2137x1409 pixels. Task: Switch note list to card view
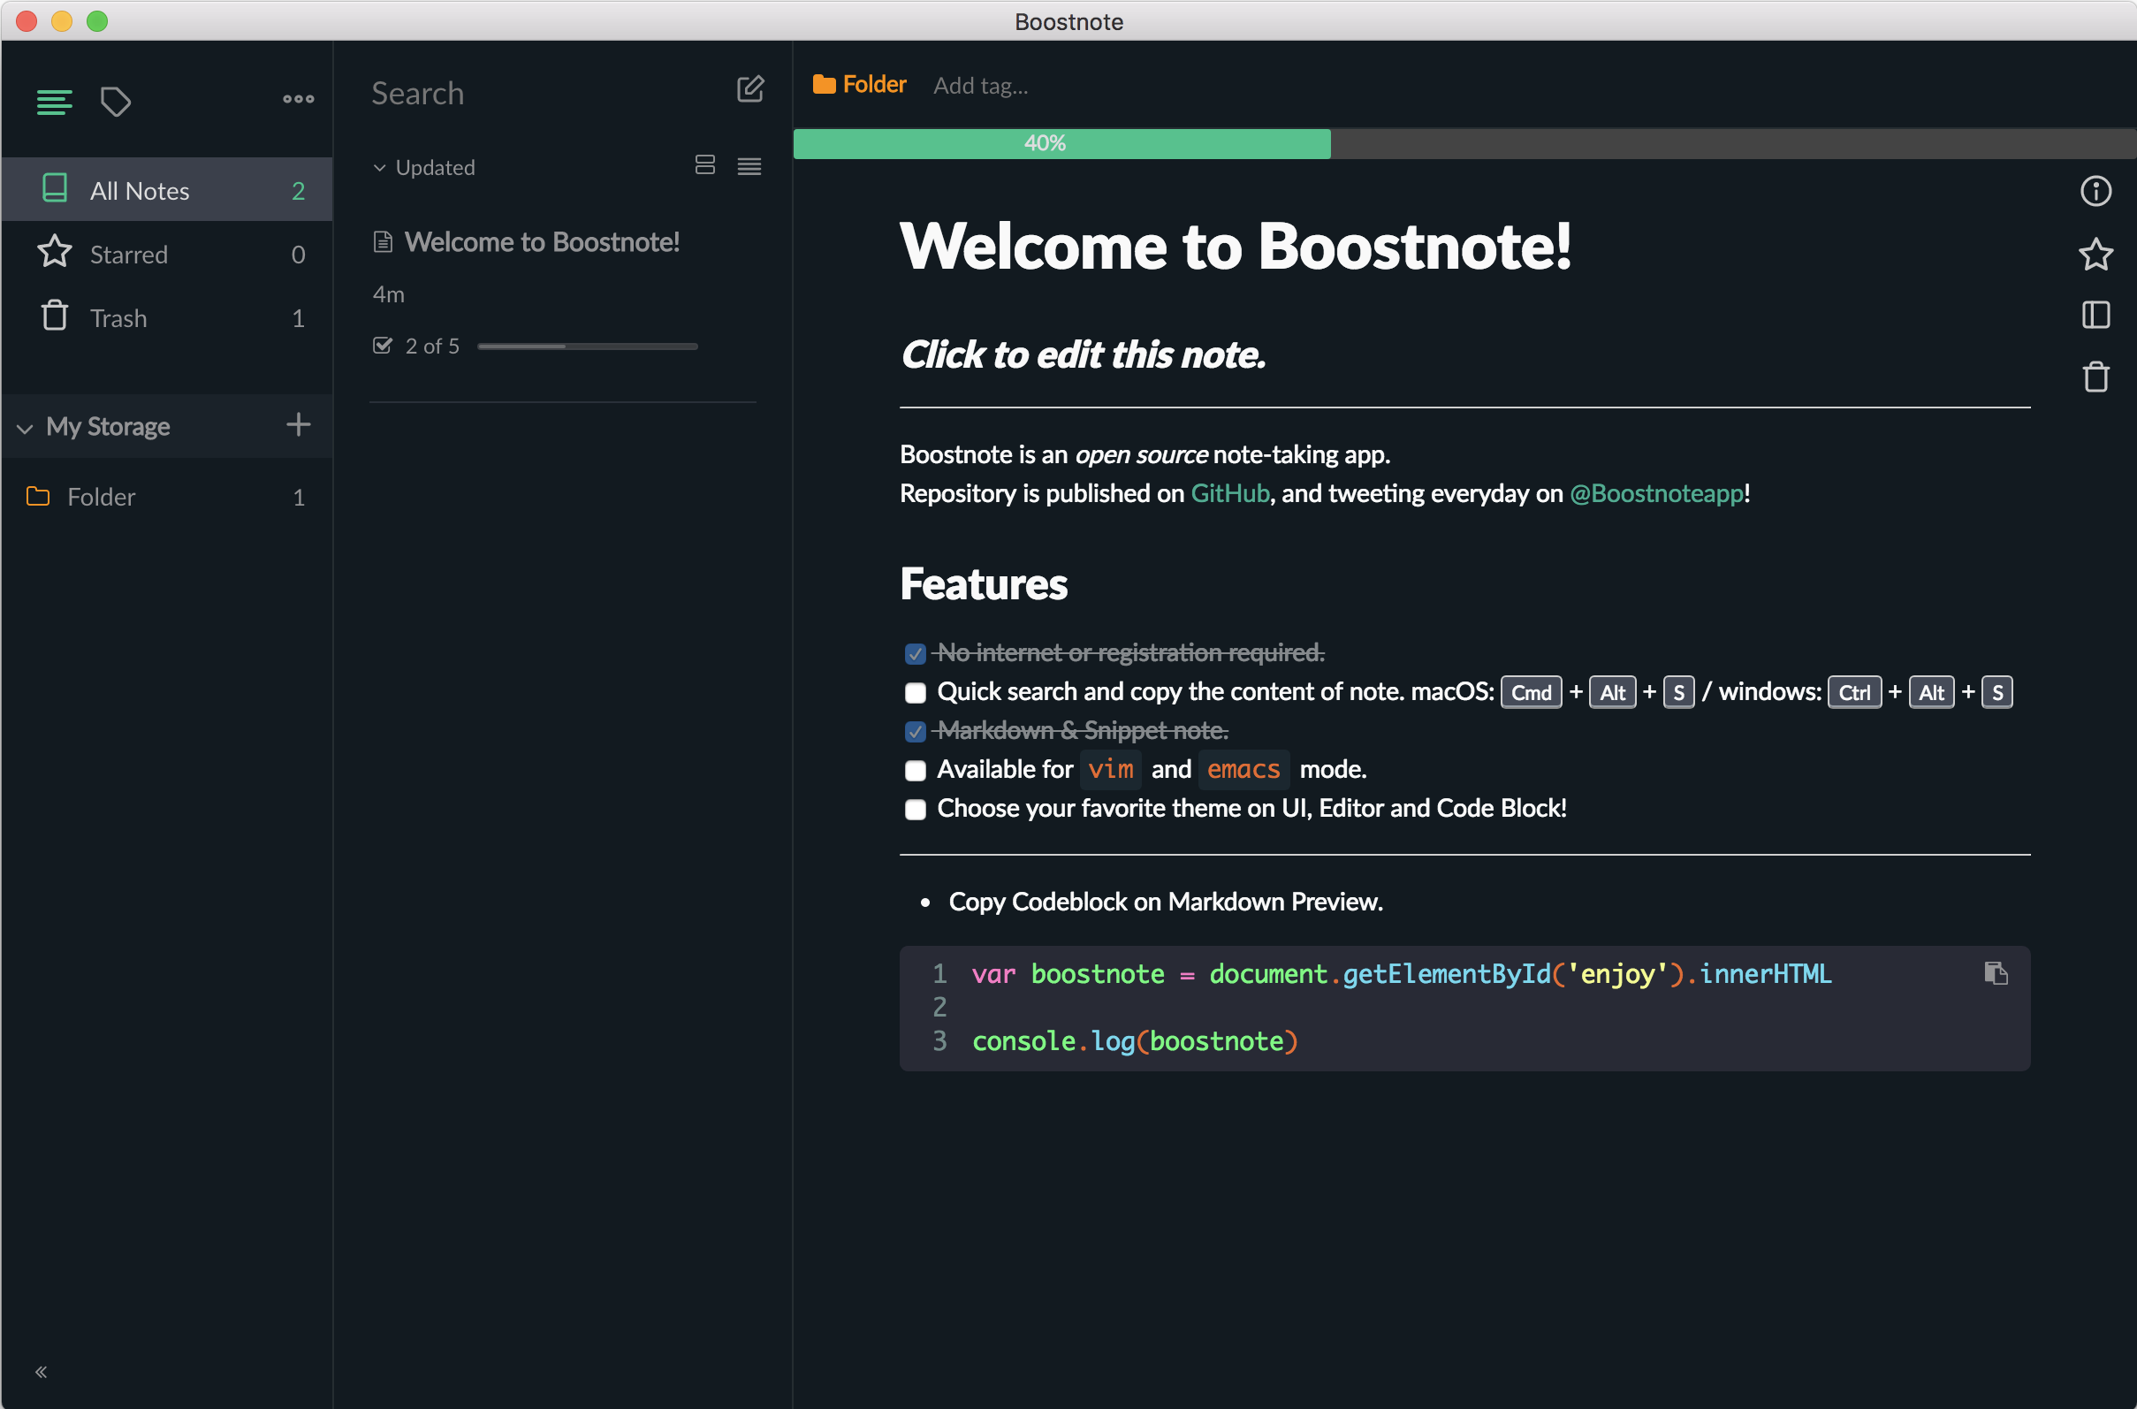tap(705, 165)
